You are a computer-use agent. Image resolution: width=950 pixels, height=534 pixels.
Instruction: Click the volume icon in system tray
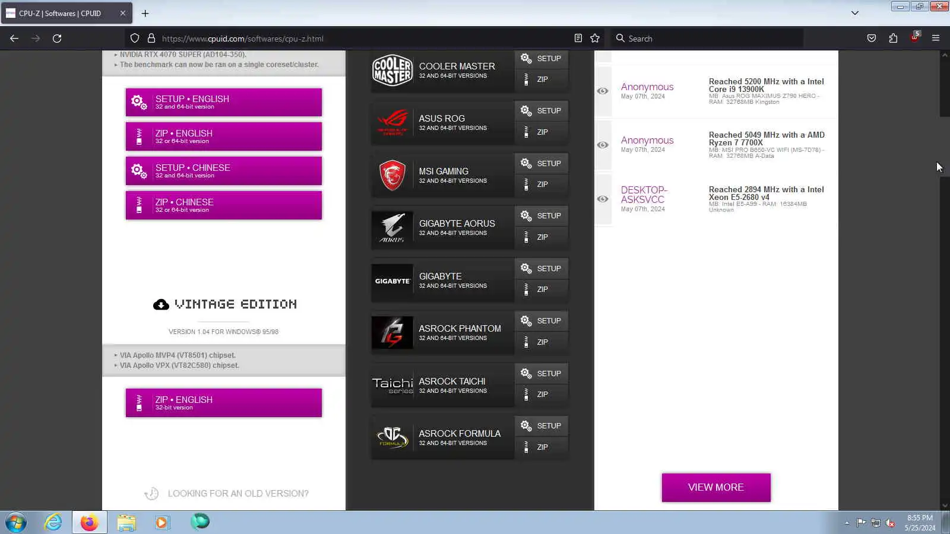tap(890, 523)
